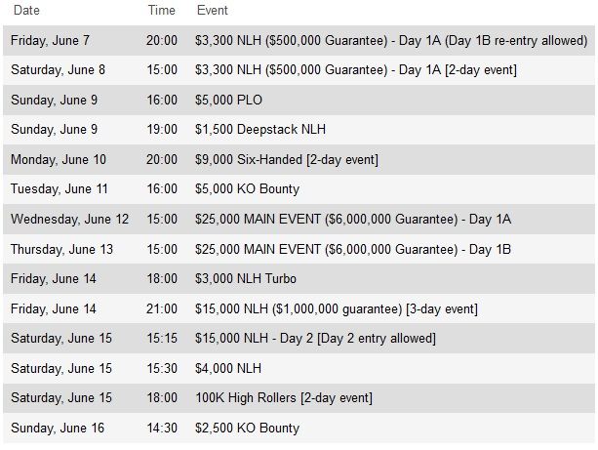Click the Date column header
Screen dimensions: 598x450
[x=26, y=11]
